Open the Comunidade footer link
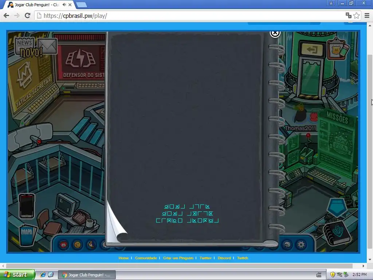The height and width of the screenshot is (280, 373). tap(146, 258)
